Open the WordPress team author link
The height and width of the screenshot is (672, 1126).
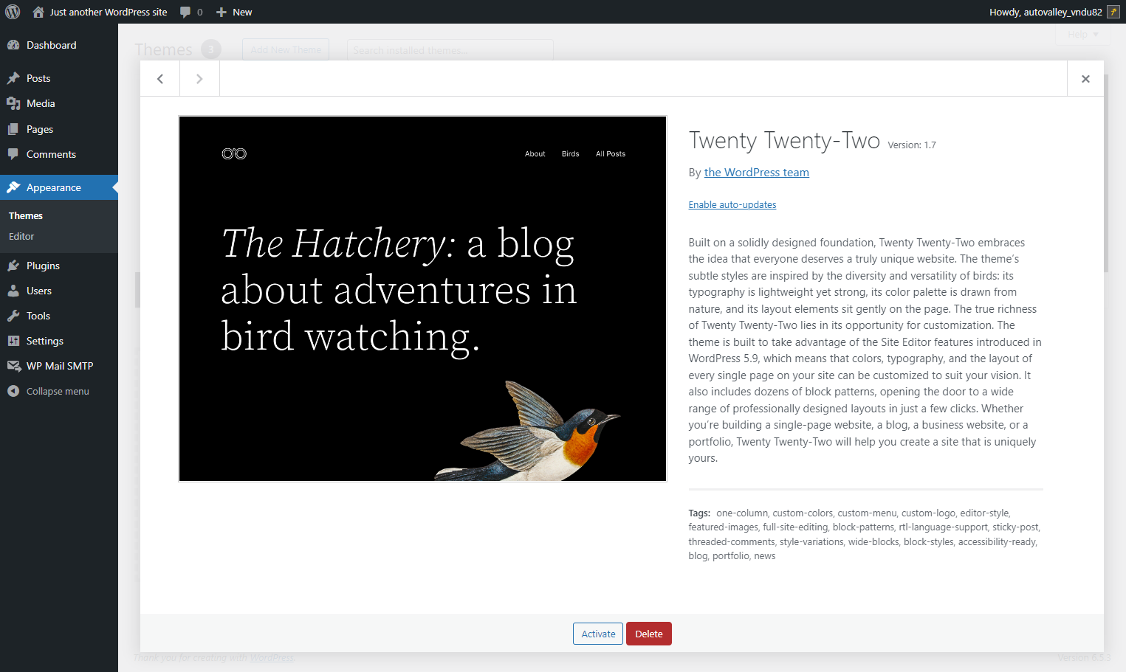point(756,172)
